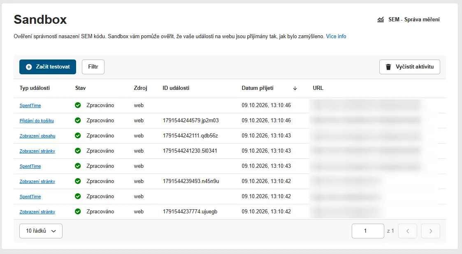The width and height of the screenshot is (462, 254).
Task: Click green check for event 1791544239493.n45n9u
Action: click(x=78, y=181)
